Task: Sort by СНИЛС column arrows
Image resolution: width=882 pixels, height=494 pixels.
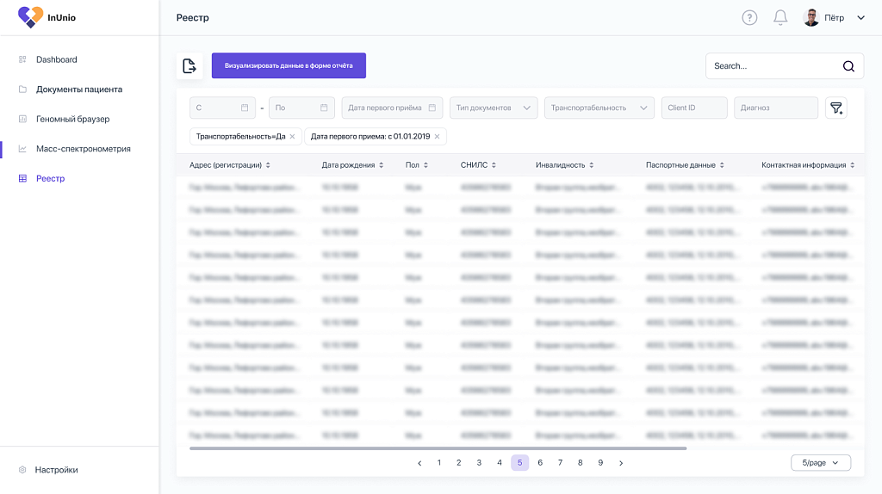Action: (494, 165)
